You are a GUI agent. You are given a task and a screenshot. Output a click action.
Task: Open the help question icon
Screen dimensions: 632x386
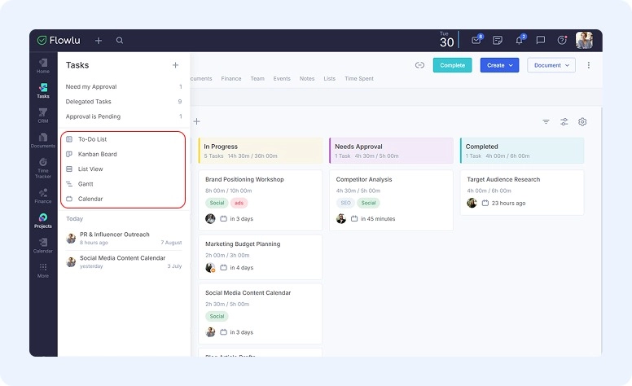(562, 40)
